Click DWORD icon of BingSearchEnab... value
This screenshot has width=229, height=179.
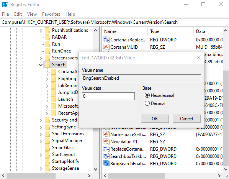pyautogui.click(x=106, y=163)
